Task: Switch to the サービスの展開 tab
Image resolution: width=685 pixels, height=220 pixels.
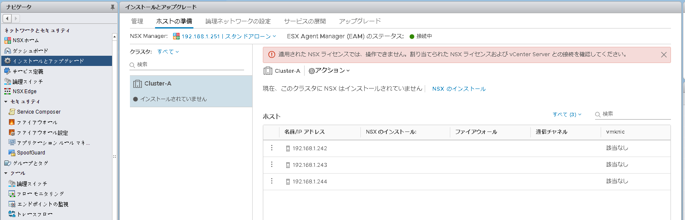Action: [305, 21]
